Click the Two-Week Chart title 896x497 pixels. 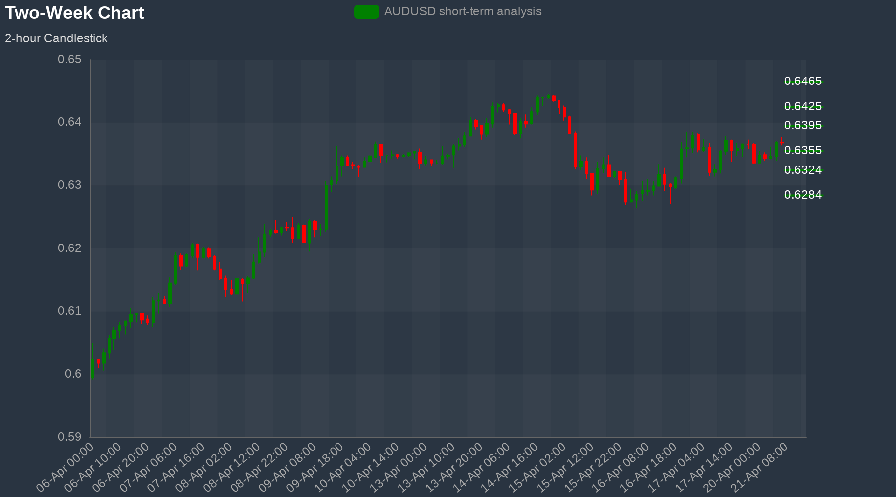tap(75, 13)
